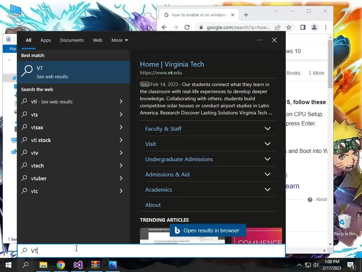Toggle Chrome's side panel icon

pos(303,27)
